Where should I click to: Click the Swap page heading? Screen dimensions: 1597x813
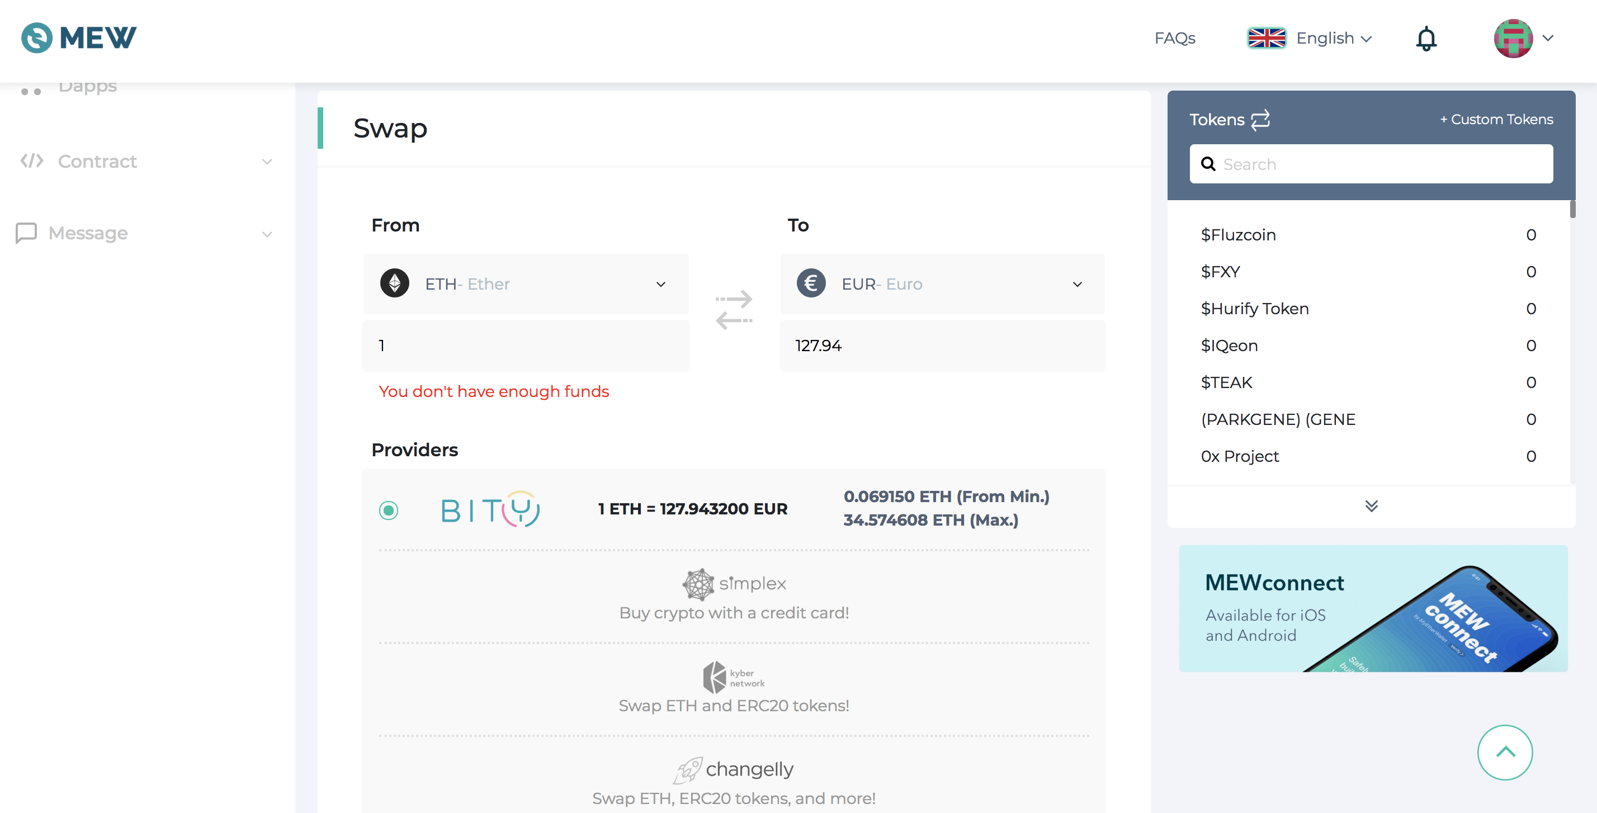pyautogui.click(x=390, y=129)
